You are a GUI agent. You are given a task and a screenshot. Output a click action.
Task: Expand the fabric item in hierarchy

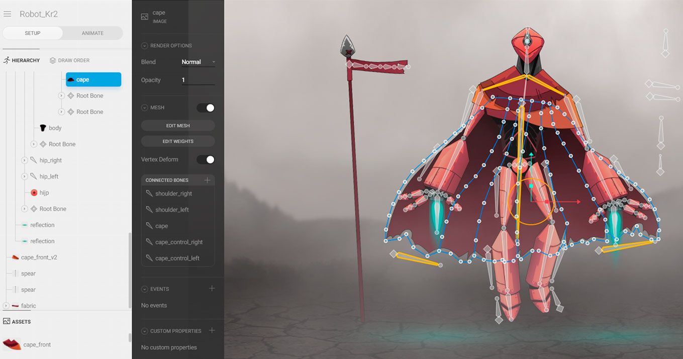[x=6, y=306]
